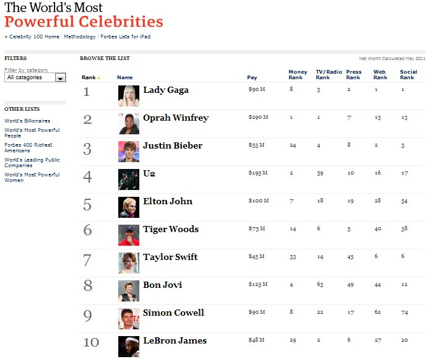
Task: Open Forbes 400 Richest Americans list
Action: (28, 148)
